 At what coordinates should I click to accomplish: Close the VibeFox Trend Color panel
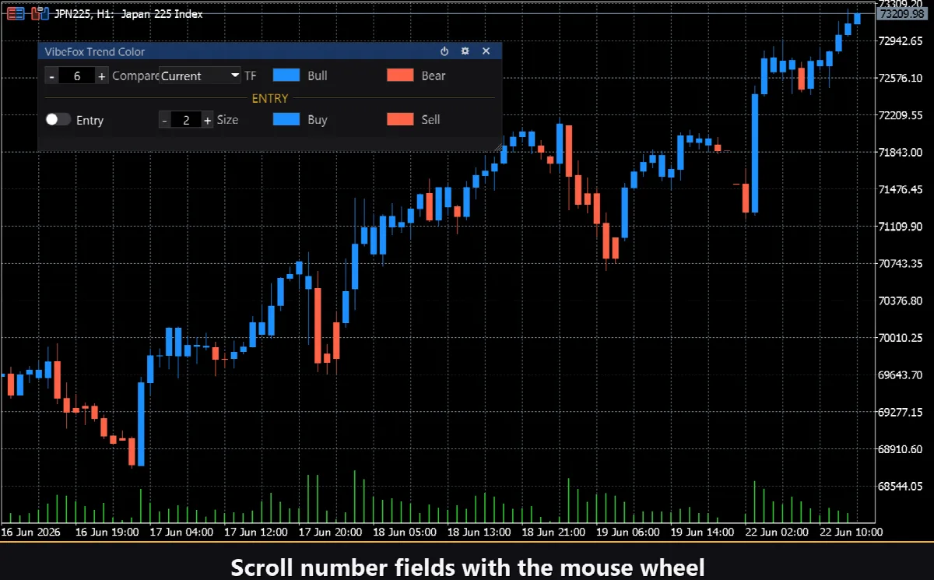pyautogui.click(x=486, y=51)
